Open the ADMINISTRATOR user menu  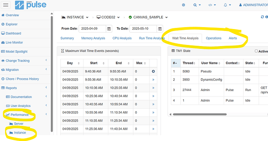tap(254, 5)
